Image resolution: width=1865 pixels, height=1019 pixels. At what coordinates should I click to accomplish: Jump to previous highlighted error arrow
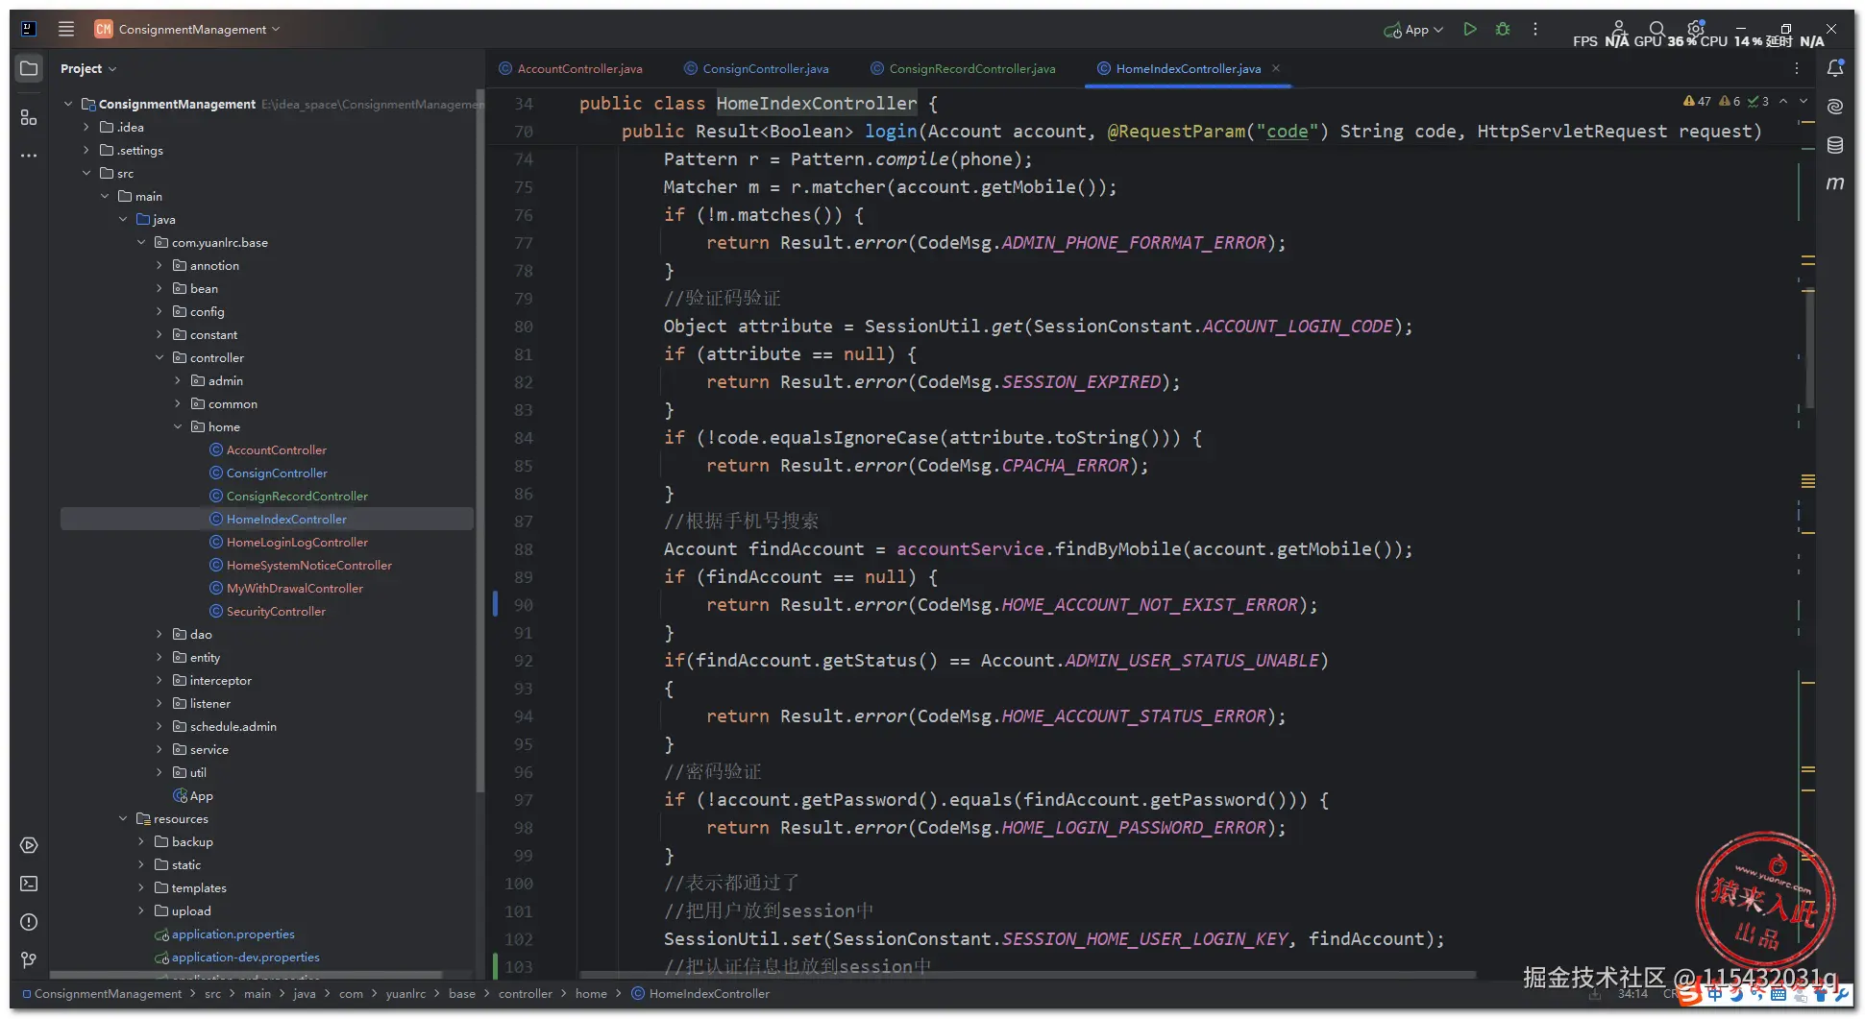point(1783,101)
